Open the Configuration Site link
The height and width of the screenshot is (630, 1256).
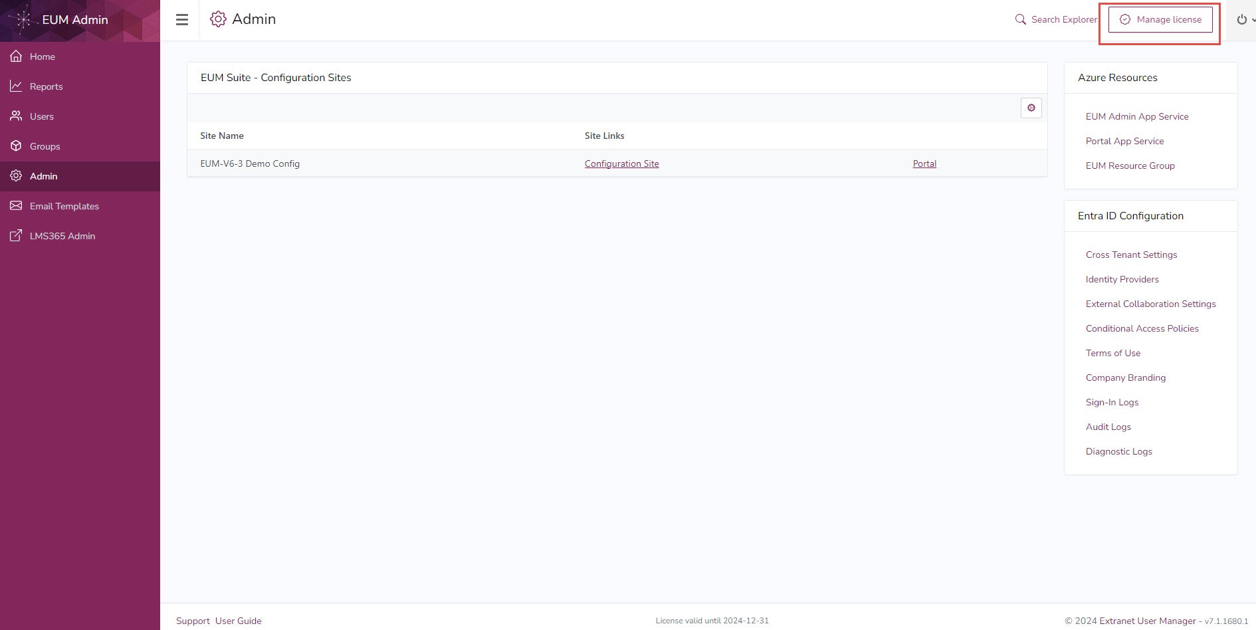pyautogui.click(x=621, y=163)
